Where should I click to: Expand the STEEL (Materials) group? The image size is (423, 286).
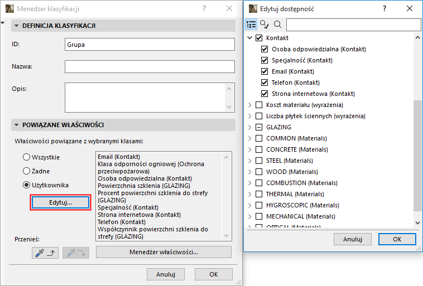coord(249,161)
